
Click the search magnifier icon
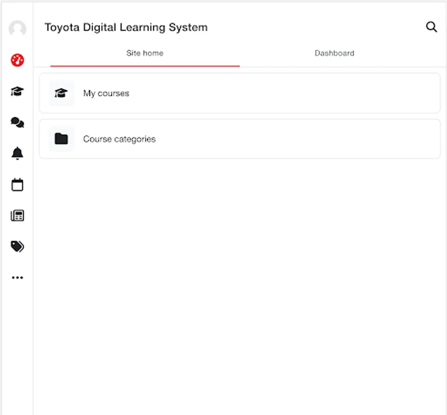431,27
